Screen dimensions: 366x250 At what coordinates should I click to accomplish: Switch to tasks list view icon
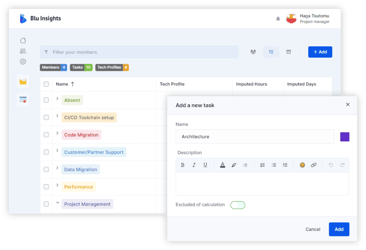[x=271, y=52]
